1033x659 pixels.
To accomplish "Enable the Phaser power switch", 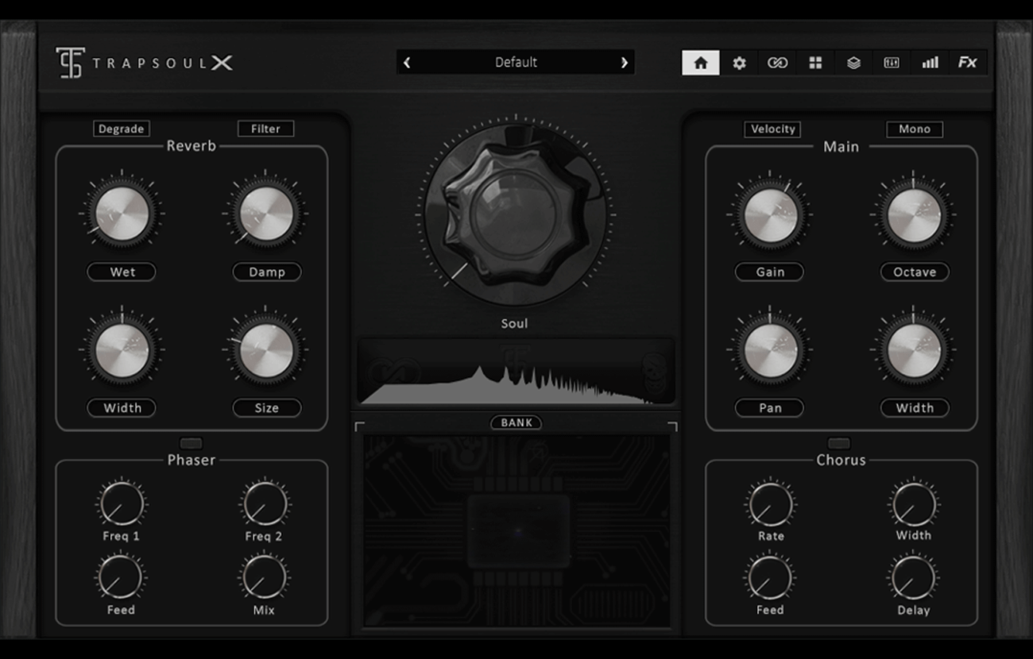I will point(192,443).
